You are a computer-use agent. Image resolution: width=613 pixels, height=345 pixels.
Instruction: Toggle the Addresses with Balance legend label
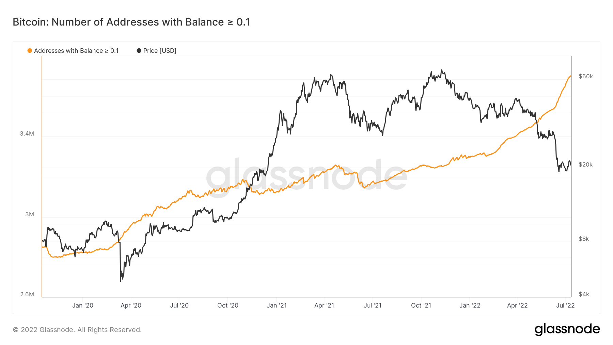pyautogui.click(x=76, y=51)
